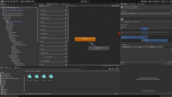Start Play mode

pyautogui.click(x=82, y=2)
